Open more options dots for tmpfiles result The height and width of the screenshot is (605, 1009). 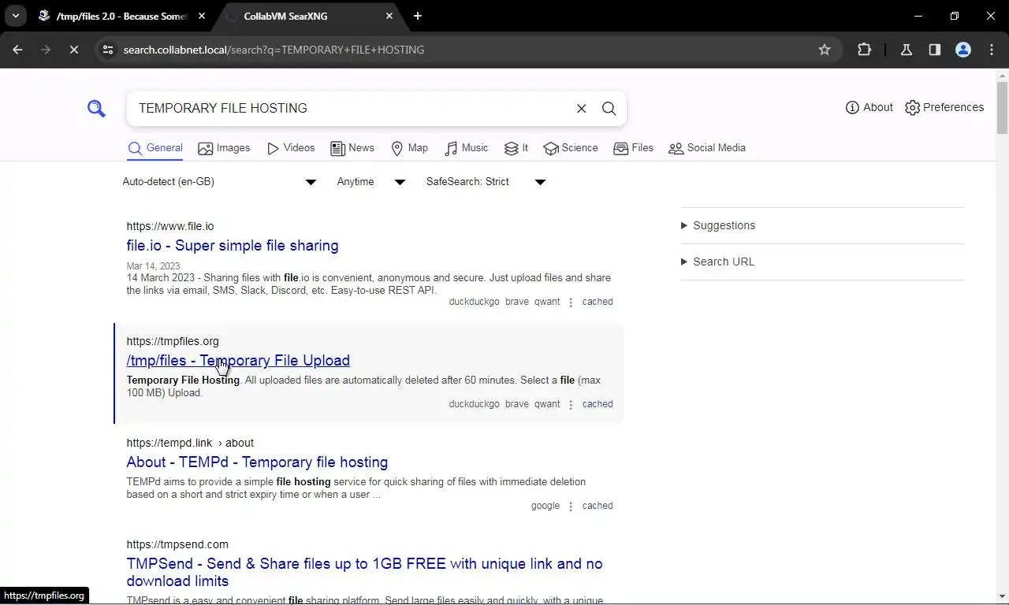[x=571, y=405]
